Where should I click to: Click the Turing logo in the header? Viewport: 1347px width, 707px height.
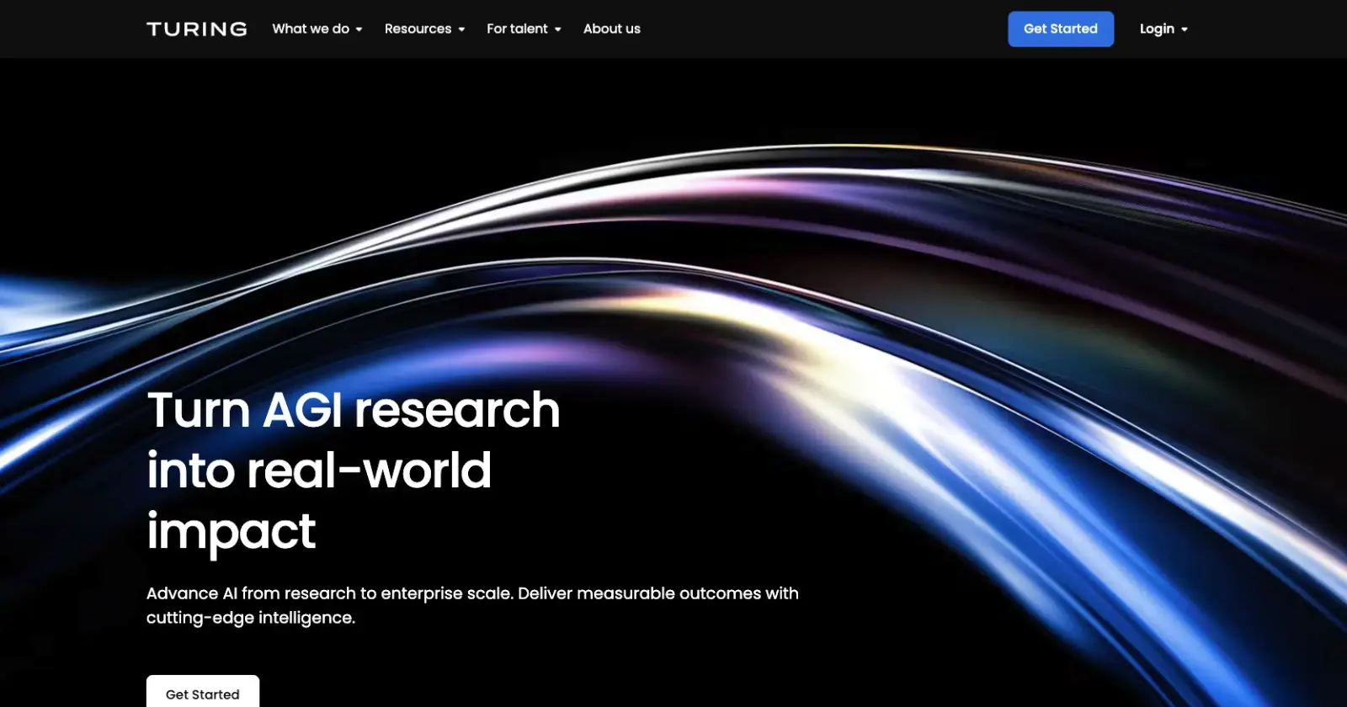(x=197, y=29)
